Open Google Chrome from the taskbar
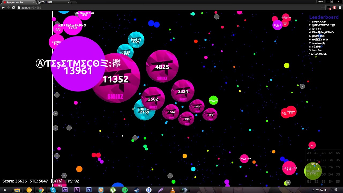 41,190
